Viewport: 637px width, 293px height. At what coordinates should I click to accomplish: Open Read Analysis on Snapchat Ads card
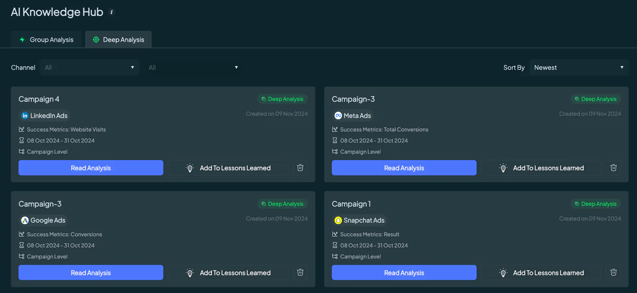[404, 272]
